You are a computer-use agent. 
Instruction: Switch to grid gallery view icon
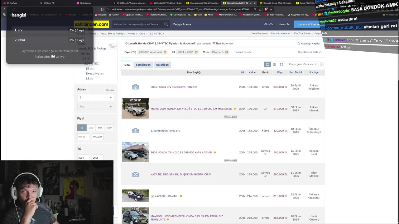point(281,64)
